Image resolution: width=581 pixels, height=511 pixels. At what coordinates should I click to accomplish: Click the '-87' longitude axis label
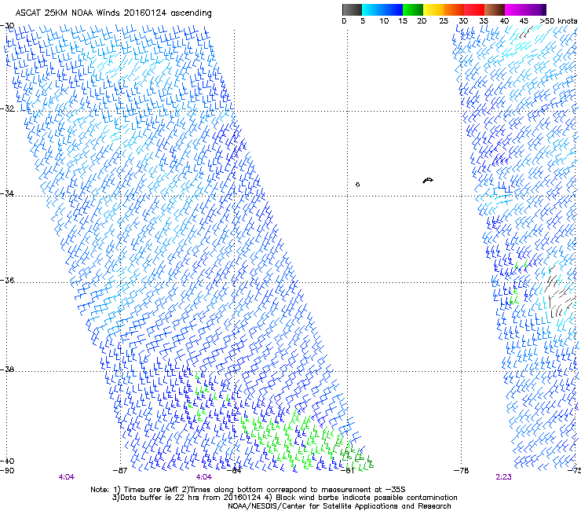[x=120, y=471]
